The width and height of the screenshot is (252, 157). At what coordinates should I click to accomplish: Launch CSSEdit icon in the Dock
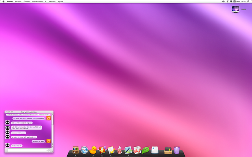pyautogui.click(x=137, y=150)
